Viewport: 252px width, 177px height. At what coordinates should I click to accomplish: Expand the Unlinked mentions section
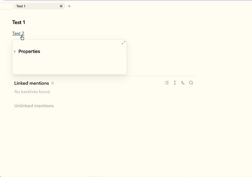(34, 106)
